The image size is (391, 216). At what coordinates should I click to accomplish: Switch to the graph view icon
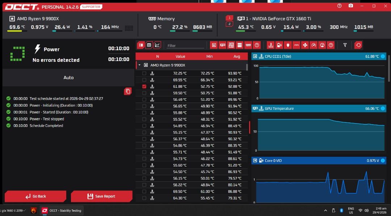pos(157,45)
